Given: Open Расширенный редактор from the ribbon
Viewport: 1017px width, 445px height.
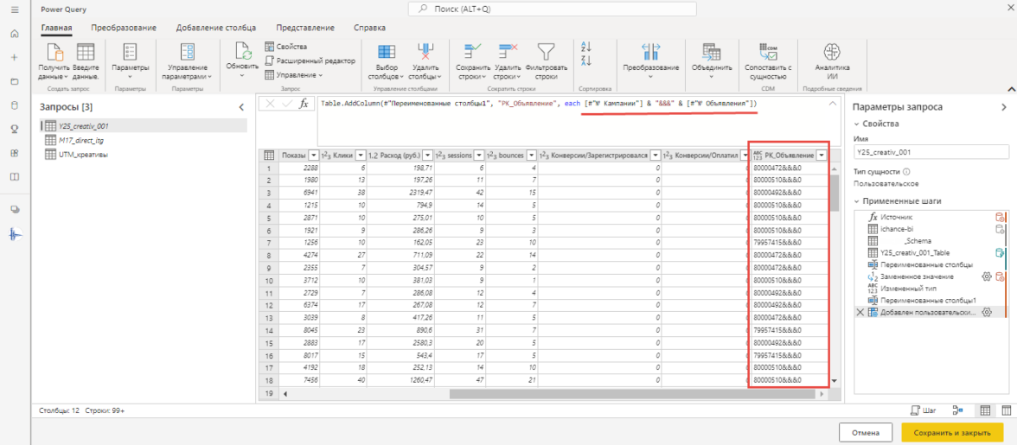Looking at the screenshot, I should (309, 60).
